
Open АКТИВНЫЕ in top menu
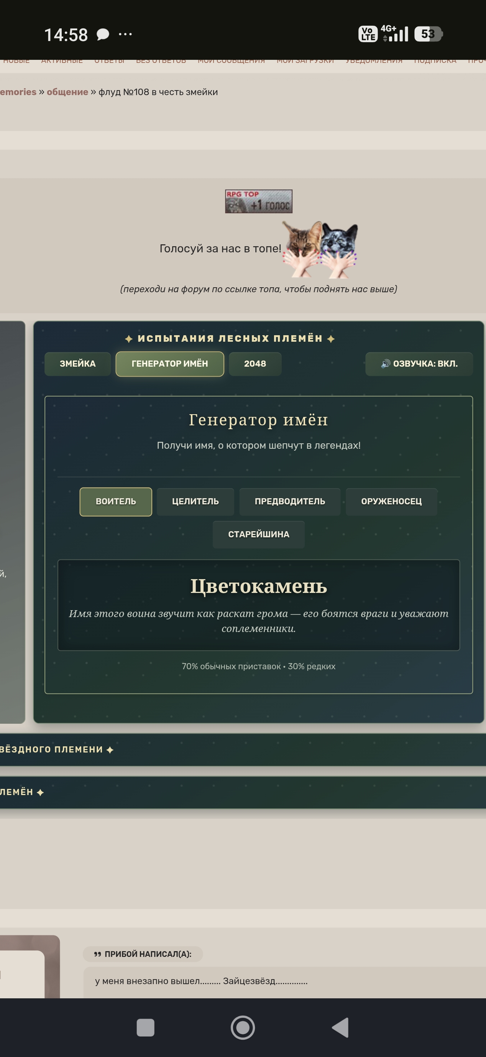pyautogui.click(x=62, y=61)
